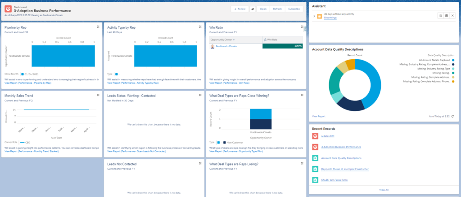This screenshot has height=197, width=461.
Task: Open View Report (Performance - Pipeline by Rep)
Action: [28, 83]
